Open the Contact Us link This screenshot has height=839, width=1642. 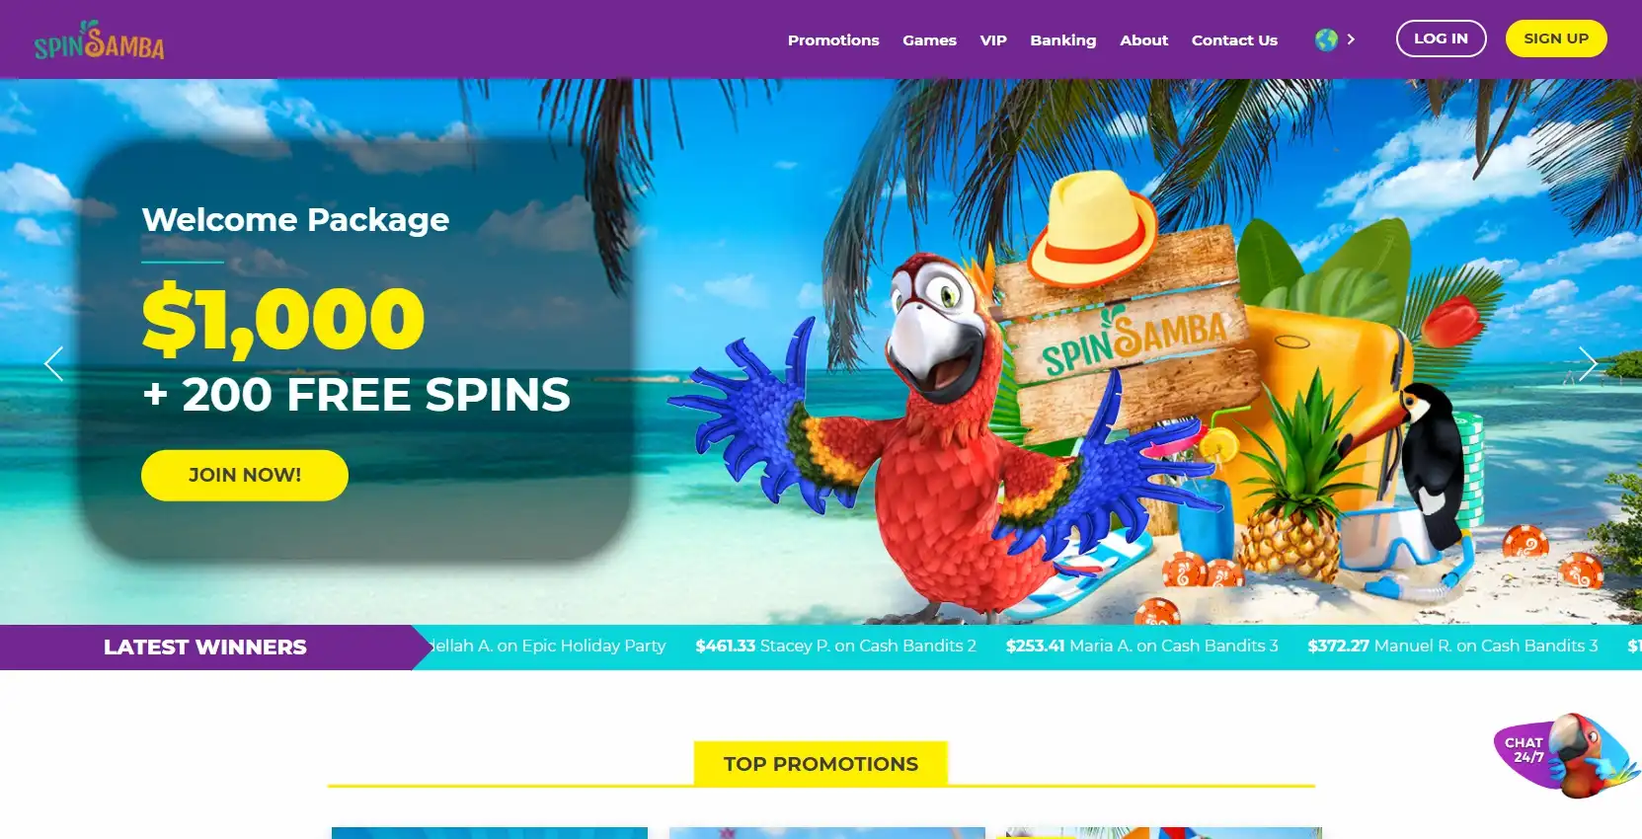(x=1234, y=40)
